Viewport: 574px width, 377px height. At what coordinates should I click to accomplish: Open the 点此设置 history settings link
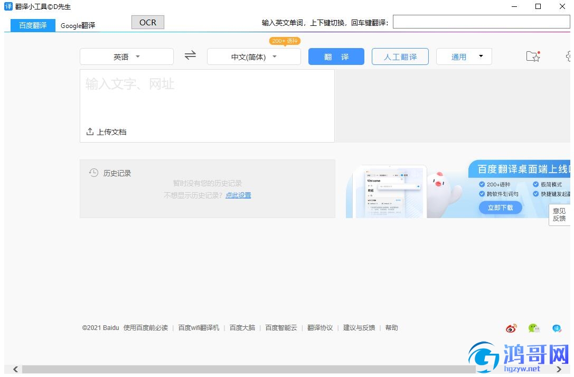[x=238, y=195]
